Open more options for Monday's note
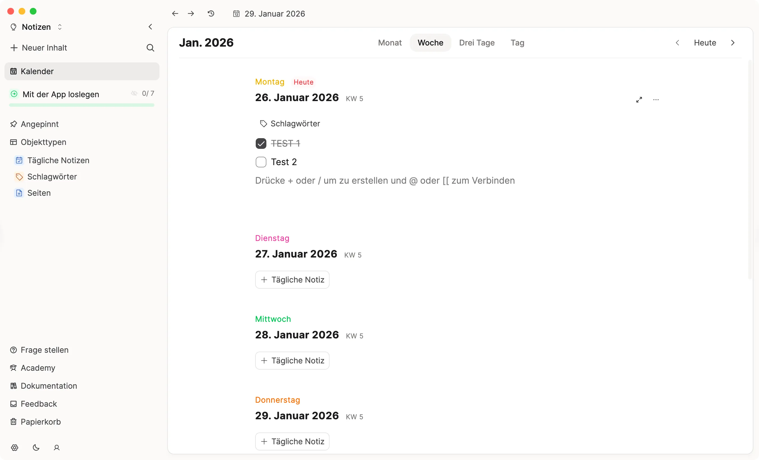The width and height of the screenshot is (759, 460). 657,99
